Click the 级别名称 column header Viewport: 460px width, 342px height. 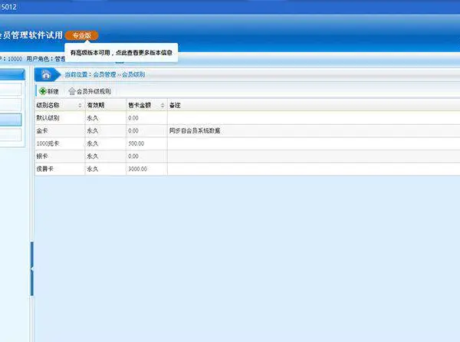[60, 105]
